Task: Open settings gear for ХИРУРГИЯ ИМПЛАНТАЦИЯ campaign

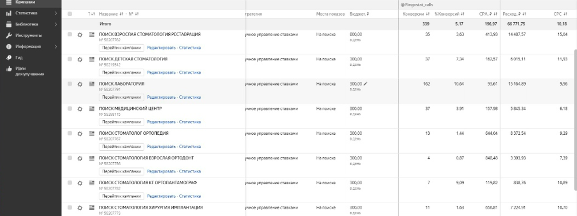Action: coord(80,208)
